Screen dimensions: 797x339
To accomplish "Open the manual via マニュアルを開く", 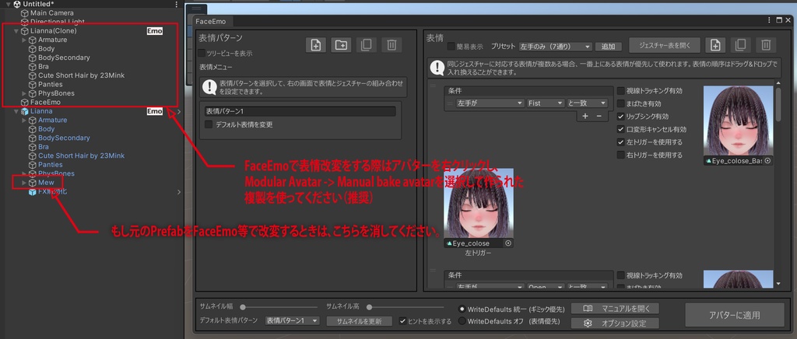I will click(x=615, y=309).
